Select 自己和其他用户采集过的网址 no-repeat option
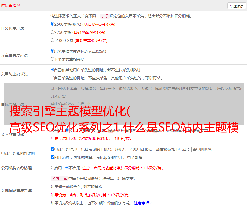248x208 pixels. click(x=52, y=70)
